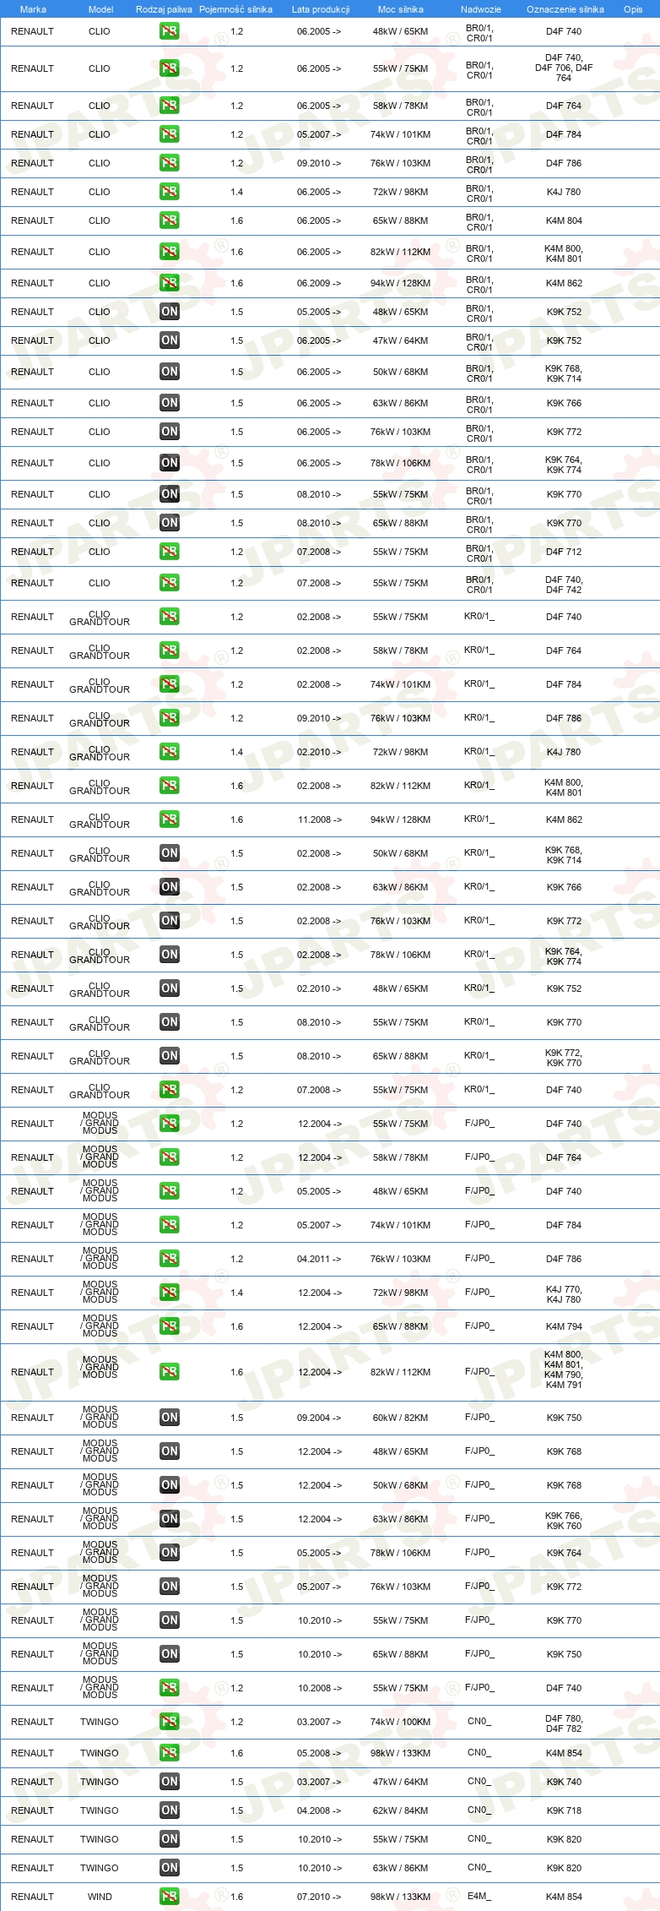Click petrol icon in Modus K4J 770, K4J 780 row
The height and width of the screenshot is (1911, 660).
170,1293
